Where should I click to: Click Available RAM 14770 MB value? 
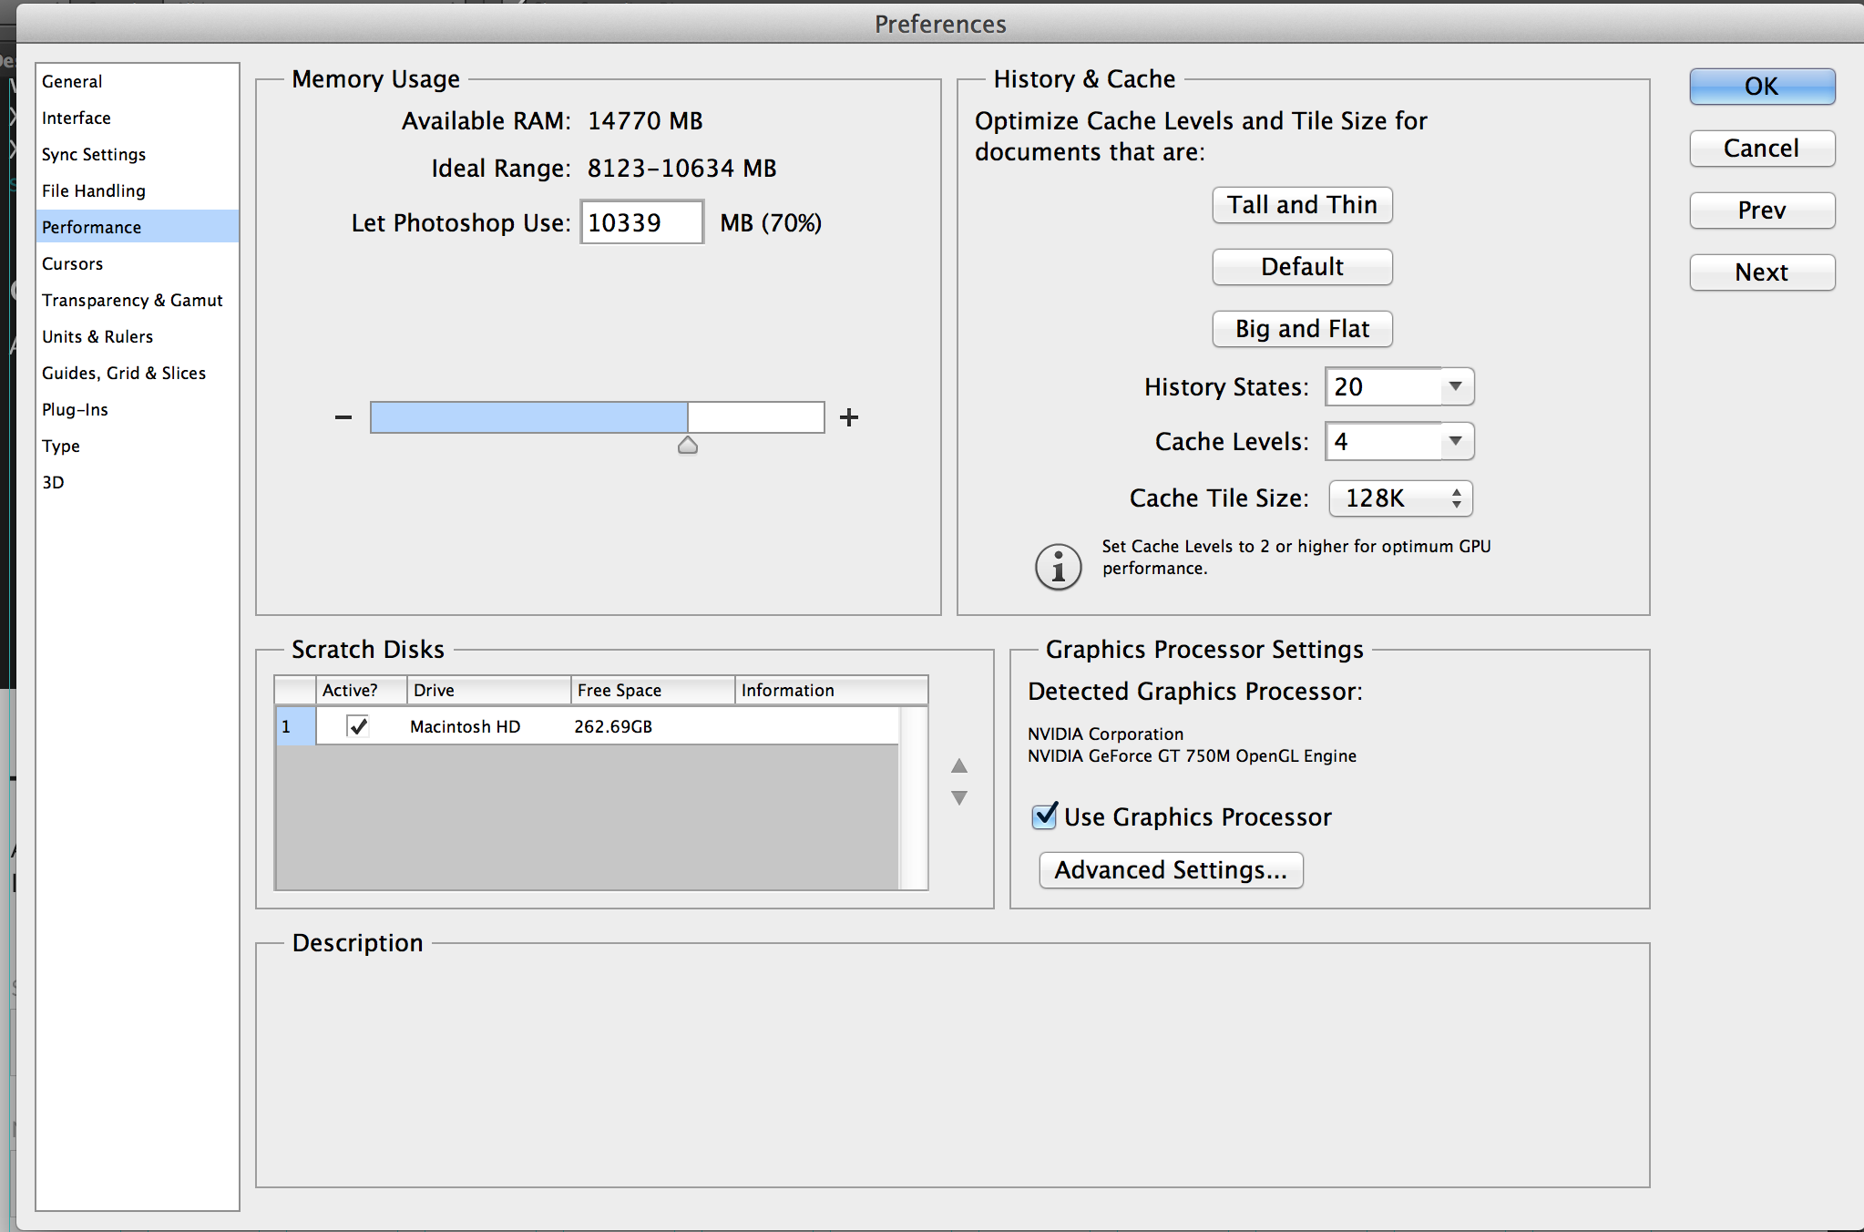coord(645,121)
